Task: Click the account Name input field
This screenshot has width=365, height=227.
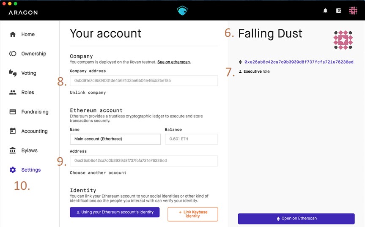Action: point(115,139)
